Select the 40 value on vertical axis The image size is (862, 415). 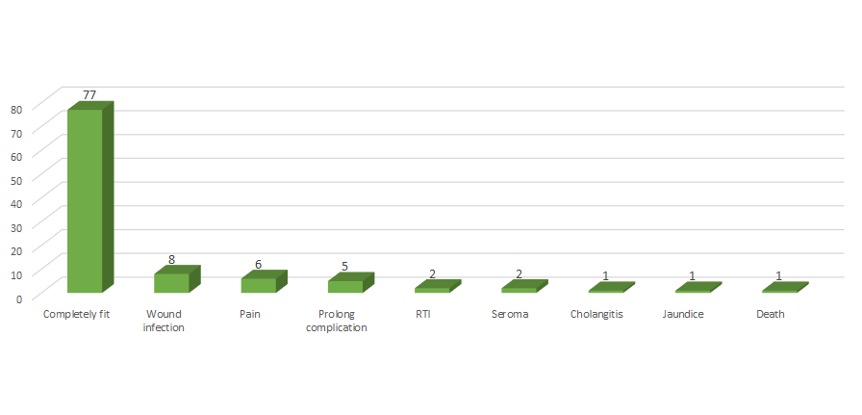pos(16,203)
